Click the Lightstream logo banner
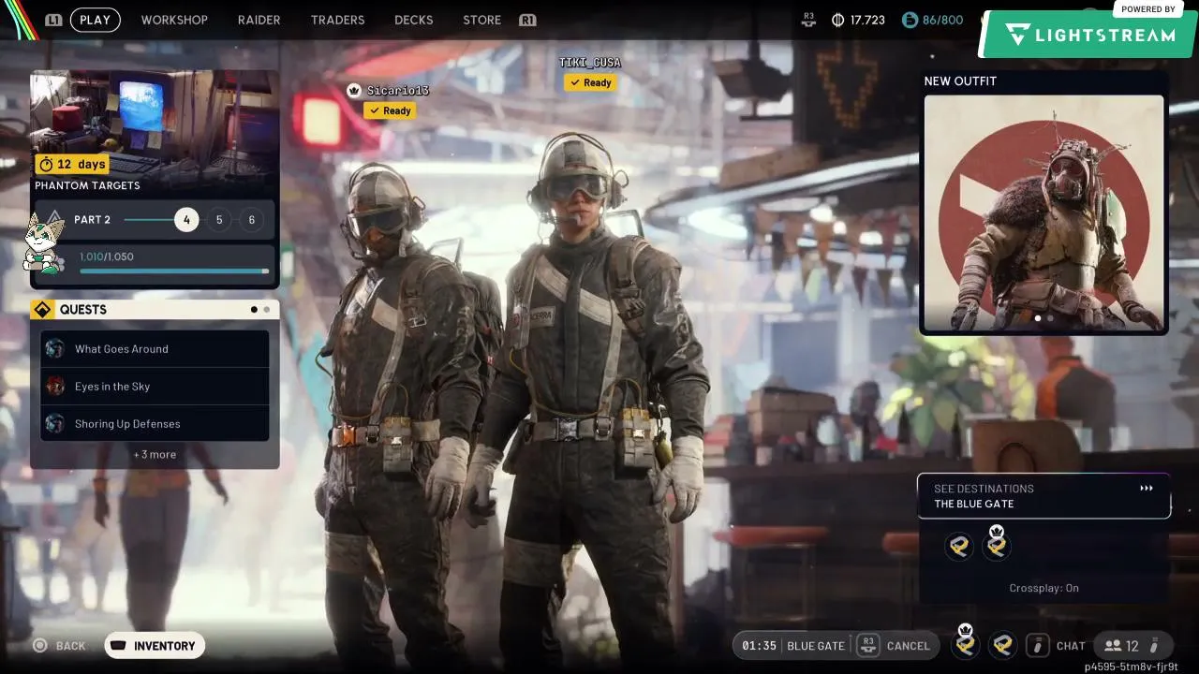The width and height of the screenshot is (1199, 674). [x=1088, y=35]
